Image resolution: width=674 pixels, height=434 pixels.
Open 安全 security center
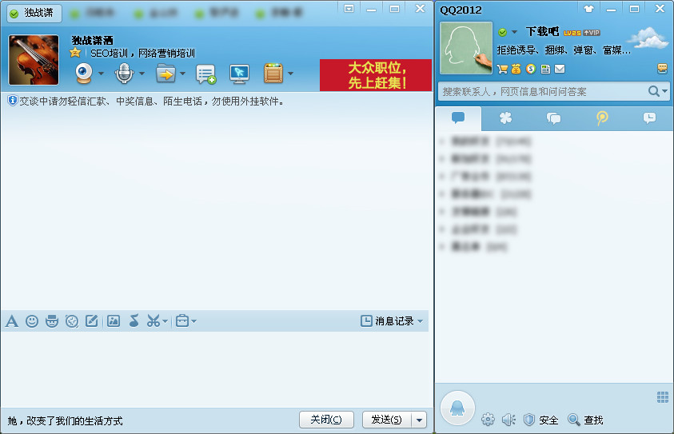[x=541, y=420]
